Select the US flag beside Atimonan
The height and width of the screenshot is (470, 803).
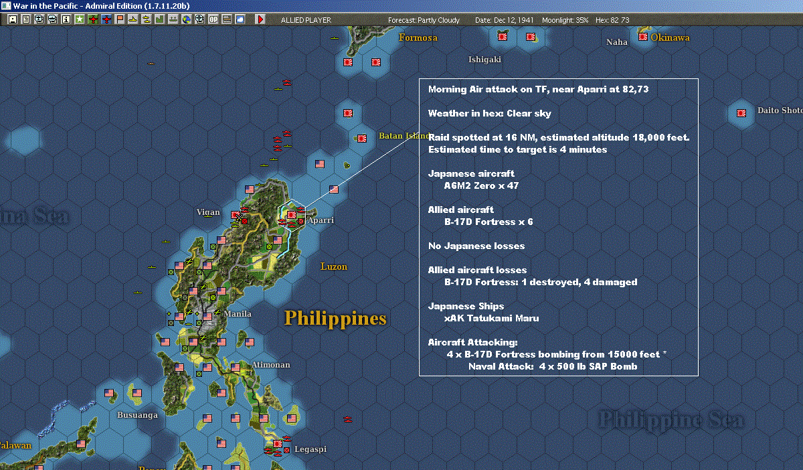click(234, 368)
